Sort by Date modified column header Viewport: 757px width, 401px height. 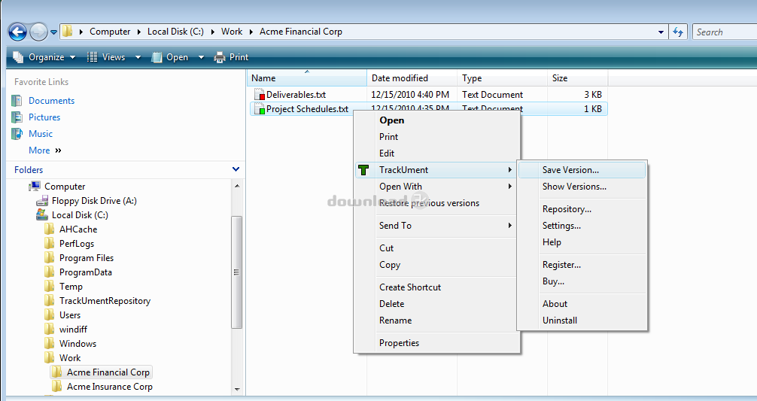412,78
